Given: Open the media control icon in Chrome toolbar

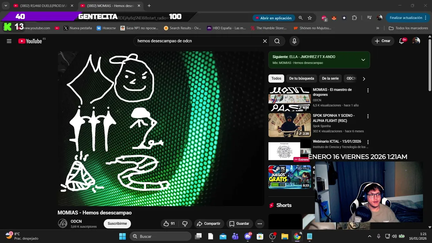Looking at the screenshot, I should coord(369,18).
